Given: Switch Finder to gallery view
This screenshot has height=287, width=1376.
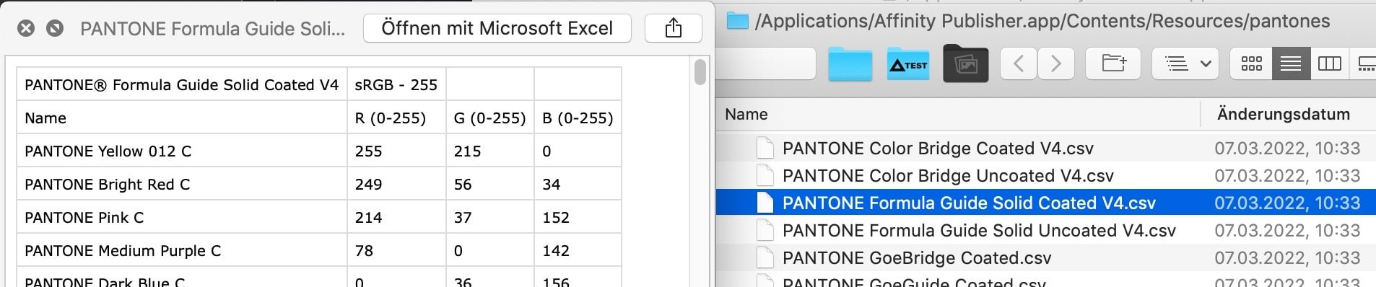Looking at the screenshot, I should pos(1364,63).
